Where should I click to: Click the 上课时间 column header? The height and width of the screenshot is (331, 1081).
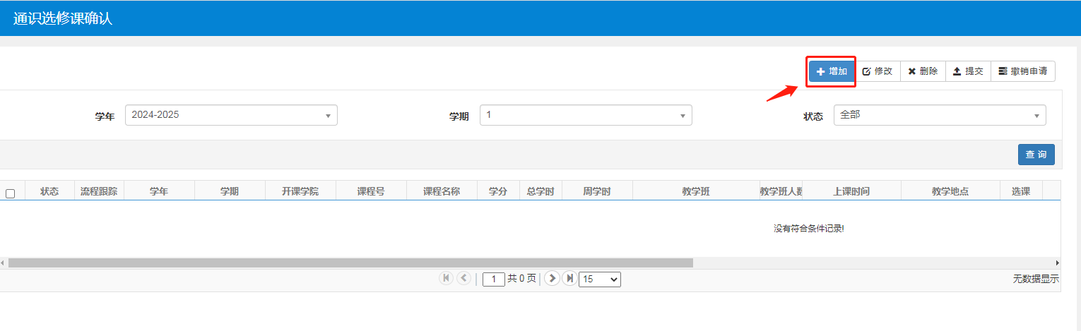point(851,191)
